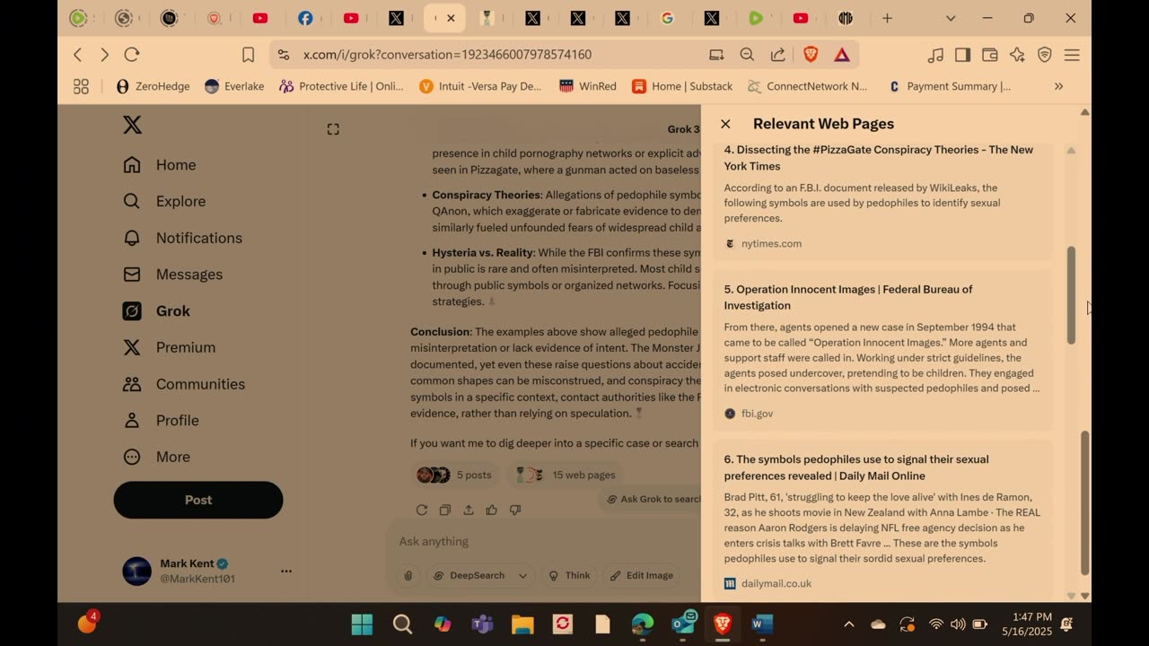The height and width of the screenshot is (646, 1149).
Task: Bookmark this page icon
Action: pyautogui.click(x=249, y=55)
